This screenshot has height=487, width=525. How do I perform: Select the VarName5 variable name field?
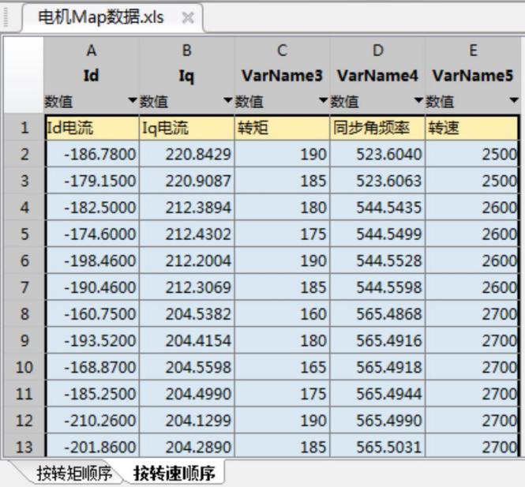tap(472, 77)
